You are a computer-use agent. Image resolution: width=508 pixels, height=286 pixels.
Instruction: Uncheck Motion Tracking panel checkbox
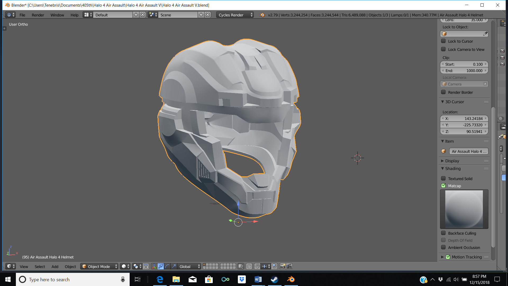[448, 257]
